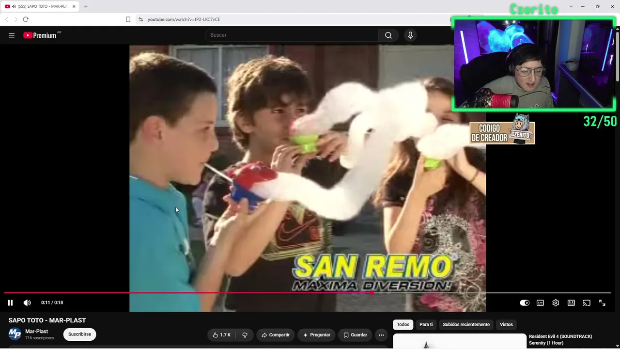Select the SAPO TOTO browser tab
The image size is (620, 349).
(x=41, y=6)
